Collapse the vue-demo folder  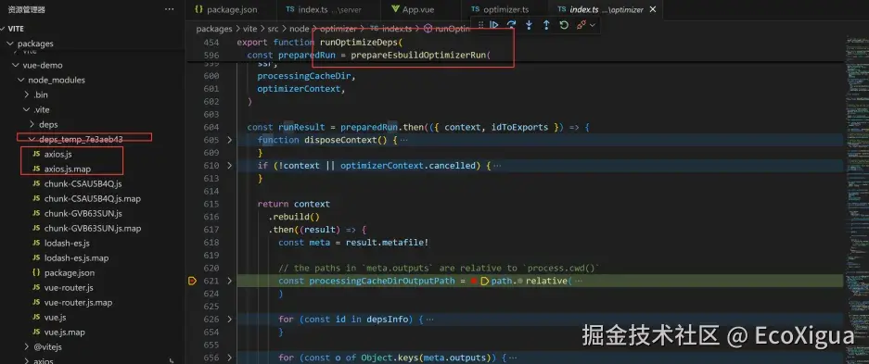coord(15,65)
